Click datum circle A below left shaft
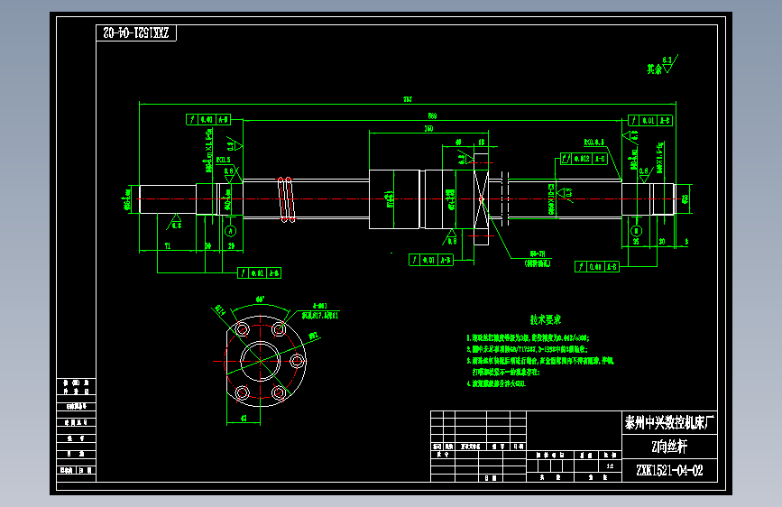The width and height of the screenshot is (782, 507). tap(230, 231)
